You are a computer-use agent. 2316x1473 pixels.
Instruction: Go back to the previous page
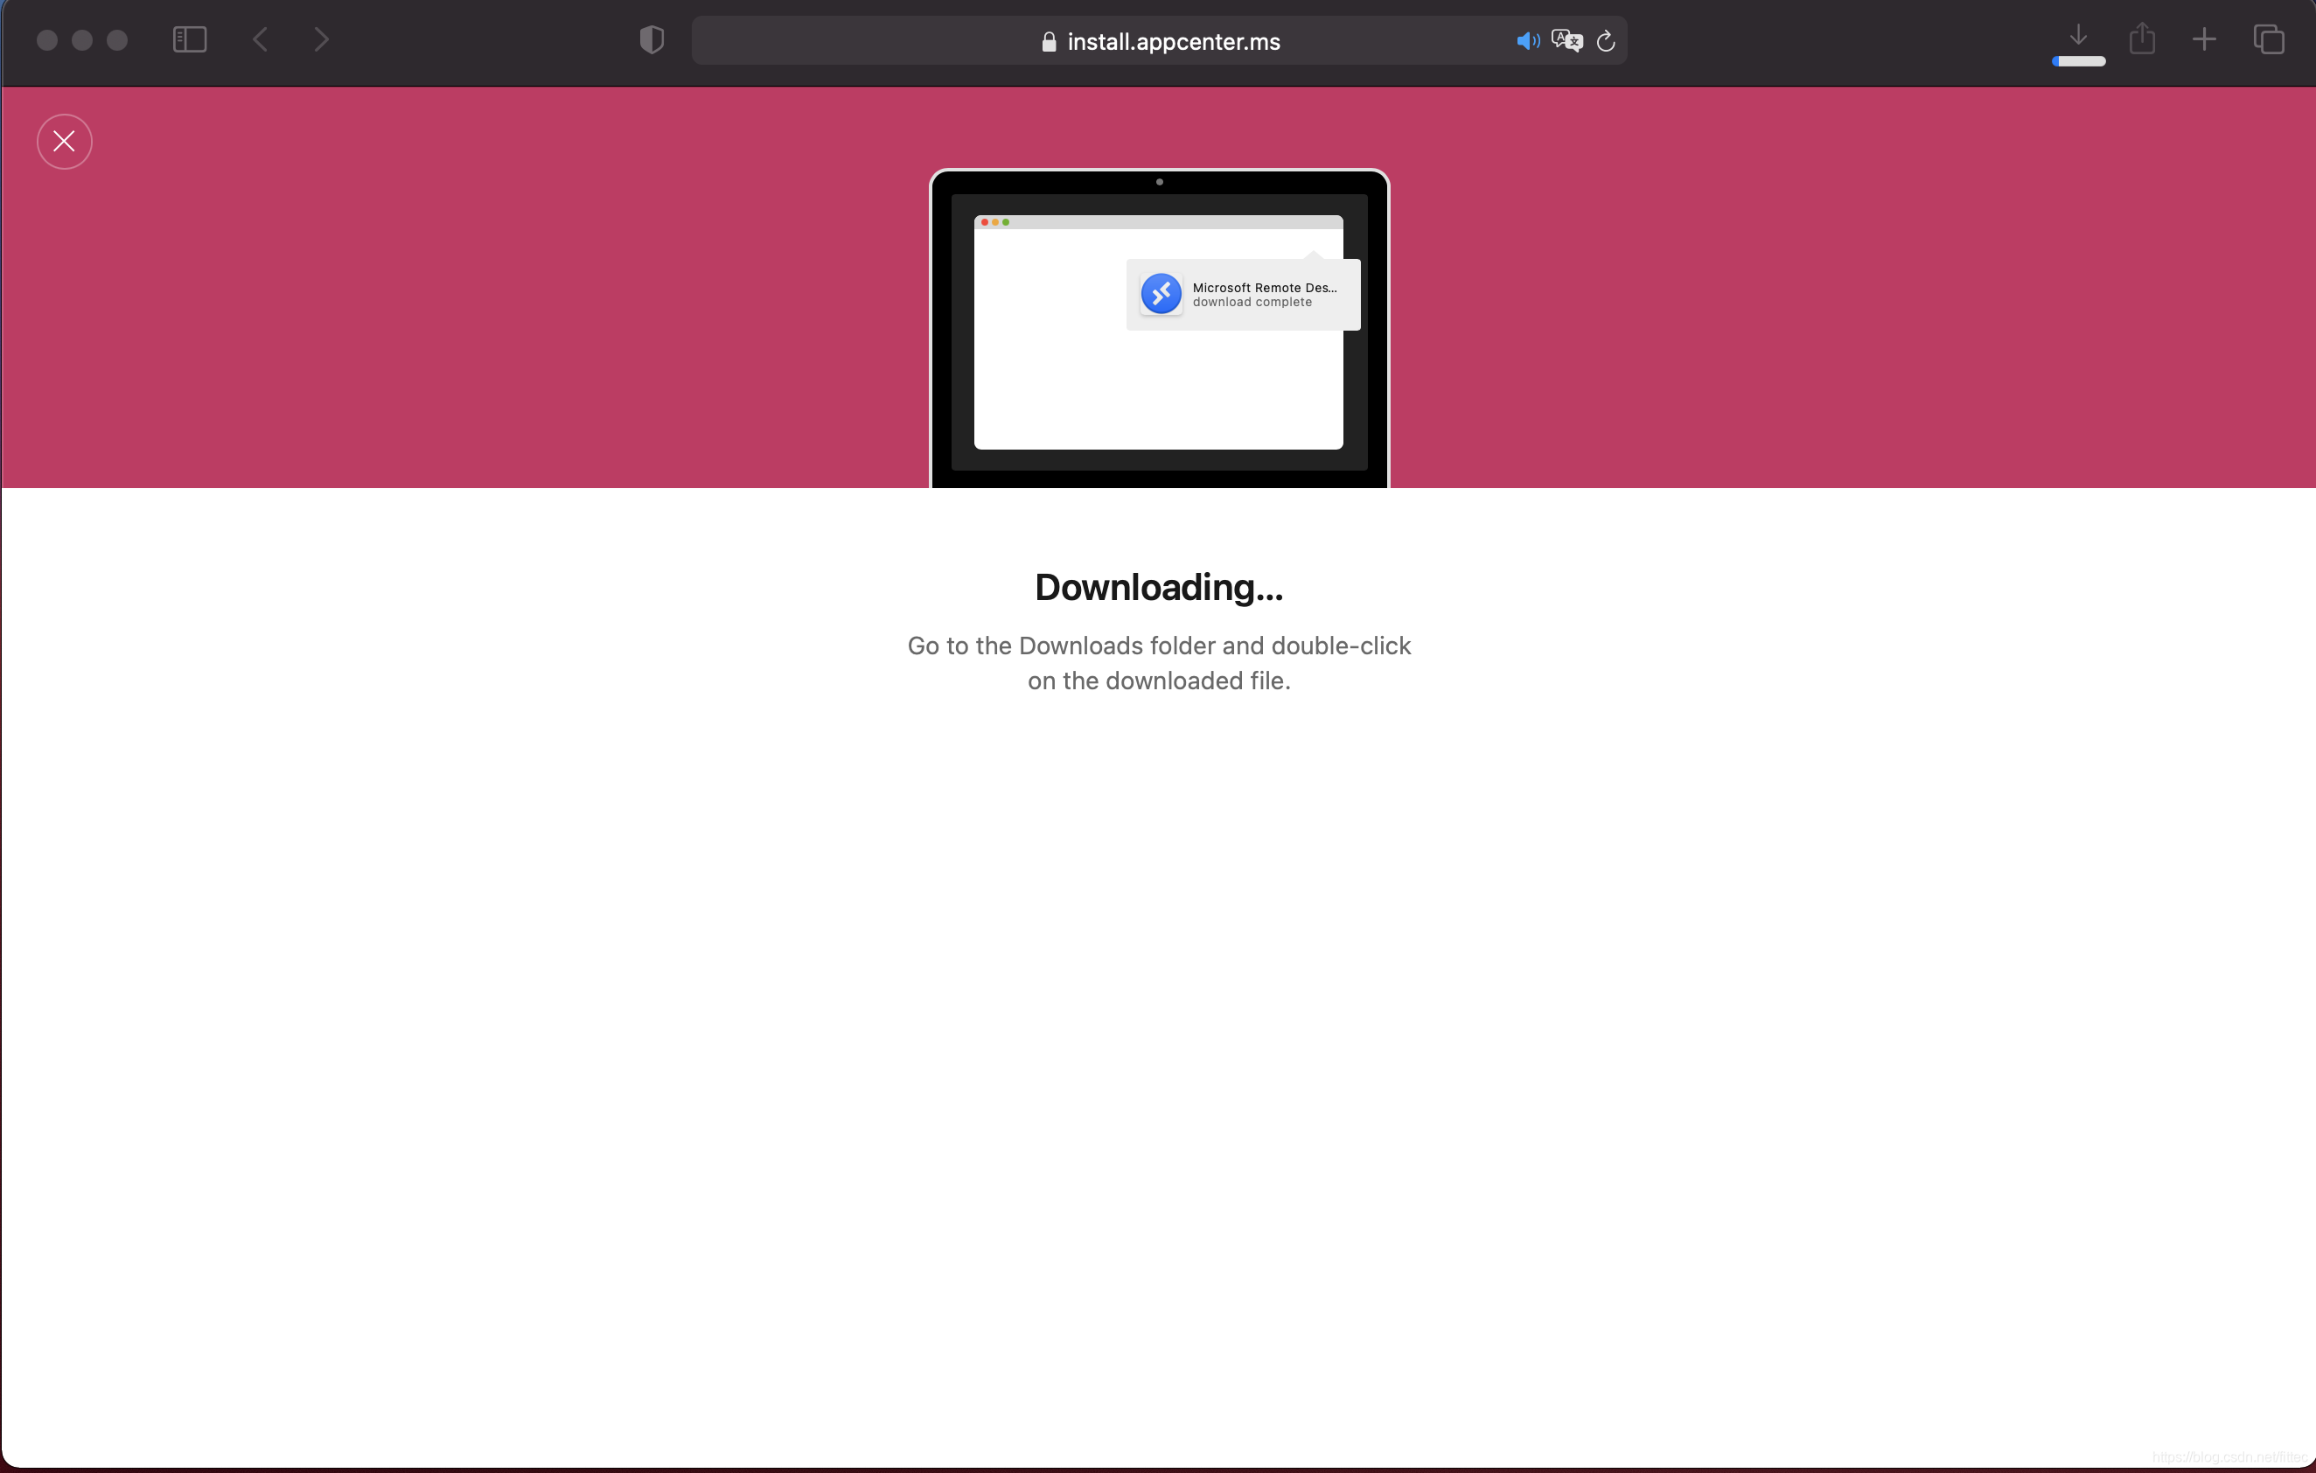pyautogui.click(x=260, y=39)
